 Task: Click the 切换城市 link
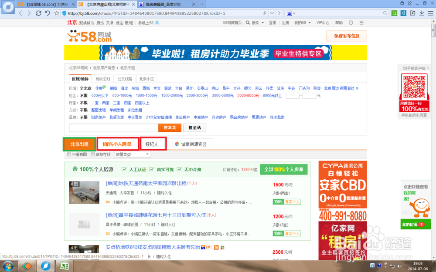pos(86,23)
